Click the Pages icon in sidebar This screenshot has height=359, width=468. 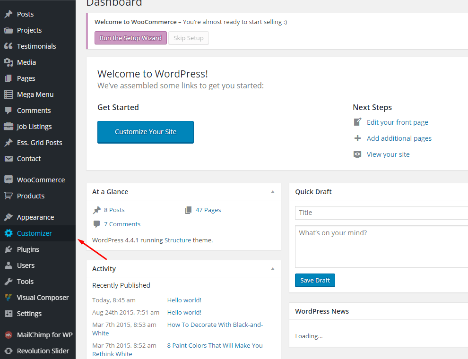(x=9, y=78)
